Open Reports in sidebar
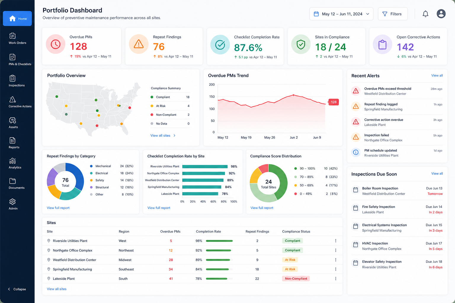Image resolution: width=455 pixels, height=303 pixels. pyautogui.click(x=14, y=143)
